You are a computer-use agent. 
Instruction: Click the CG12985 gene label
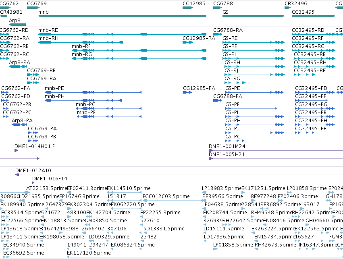point(194,4)
